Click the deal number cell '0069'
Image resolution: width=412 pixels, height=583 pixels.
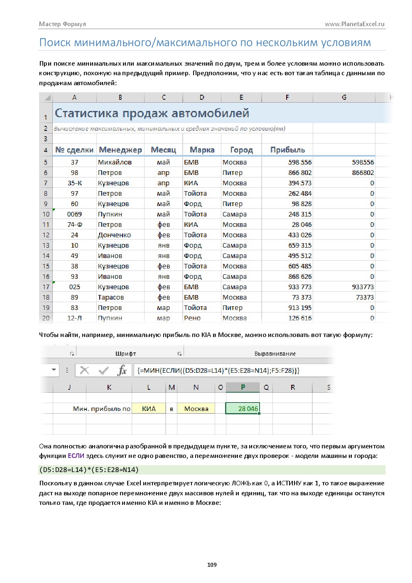74,214
